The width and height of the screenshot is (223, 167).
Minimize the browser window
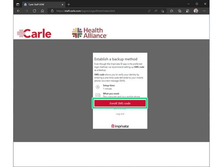coord(188,4)
